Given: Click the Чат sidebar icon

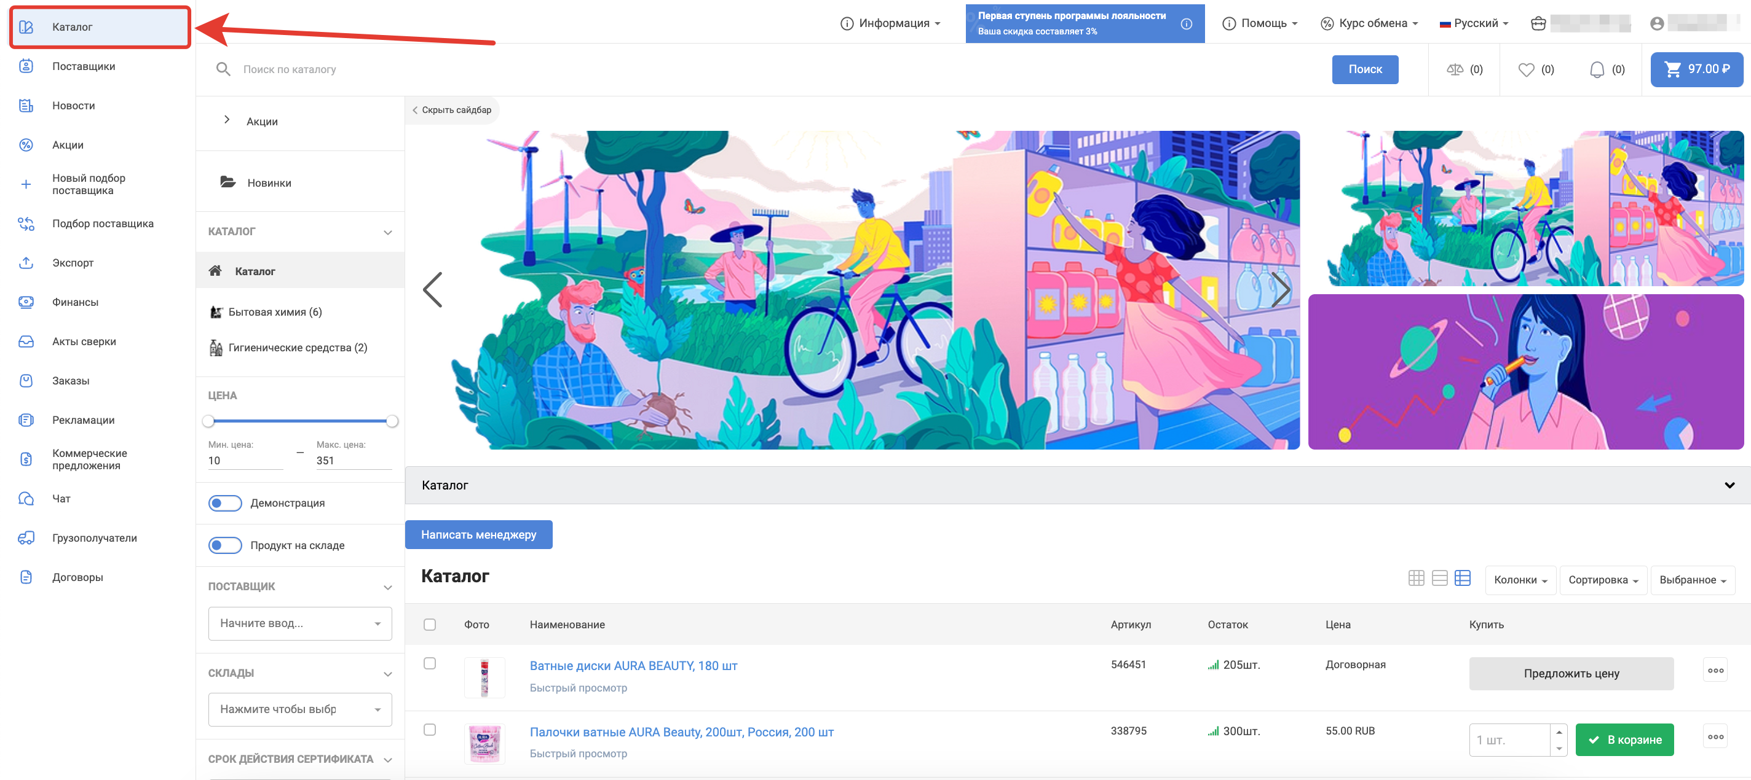Looking at the screenshot, I should 26,499.
